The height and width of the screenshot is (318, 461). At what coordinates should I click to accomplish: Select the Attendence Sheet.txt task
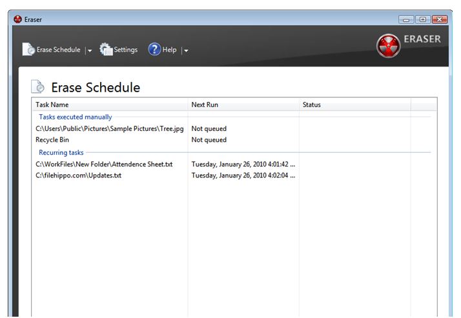(104, 164)
